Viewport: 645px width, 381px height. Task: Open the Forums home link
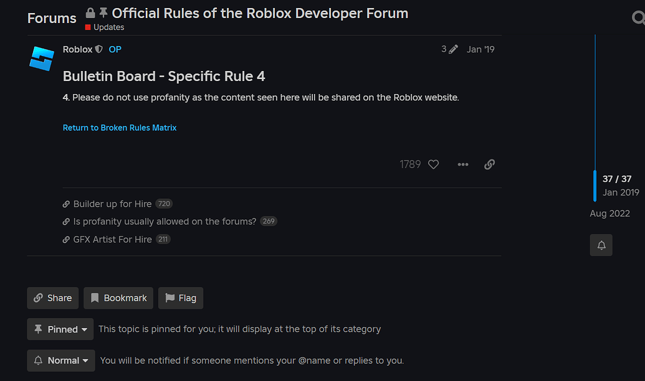point(51,18)
